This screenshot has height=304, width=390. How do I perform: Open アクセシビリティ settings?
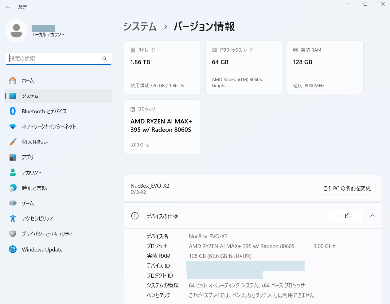[37, 218]
